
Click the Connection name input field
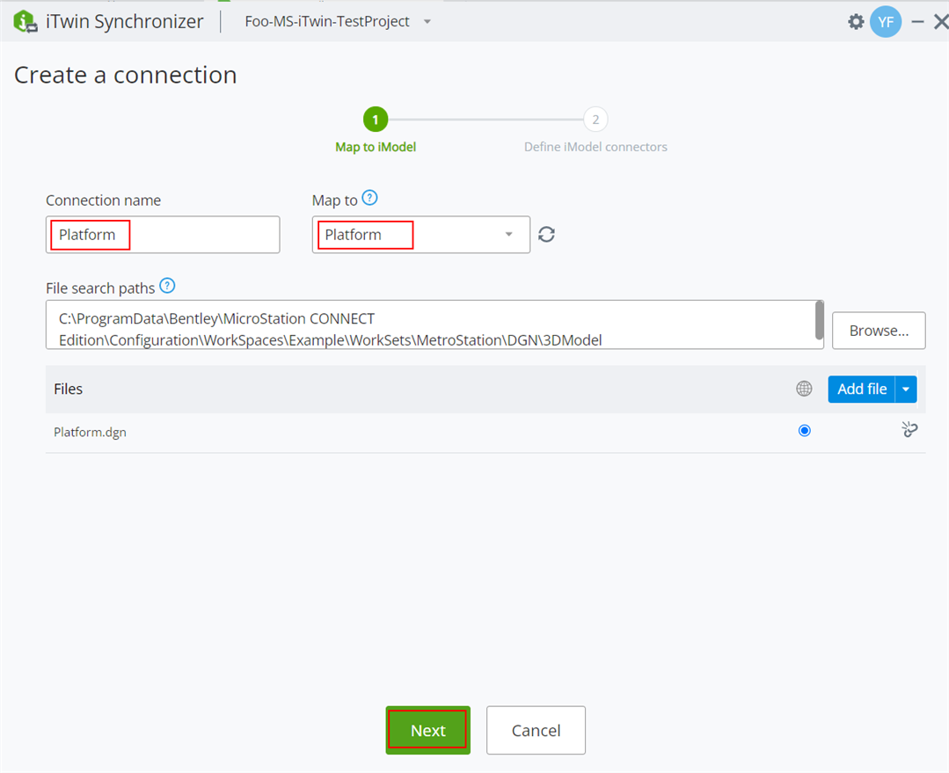click(x=163, y=234)
